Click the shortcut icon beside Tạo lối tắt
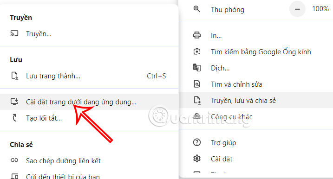Viewport: 333px width, 179px height. coord(14,118)
